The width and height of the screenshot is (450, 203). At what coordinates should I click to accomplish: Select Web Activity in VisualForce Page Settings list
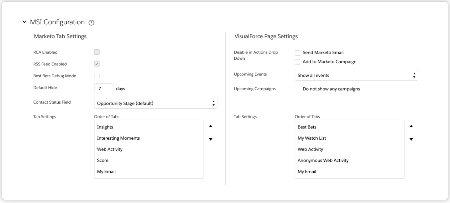pyautogui.click(x=349, y=149)
